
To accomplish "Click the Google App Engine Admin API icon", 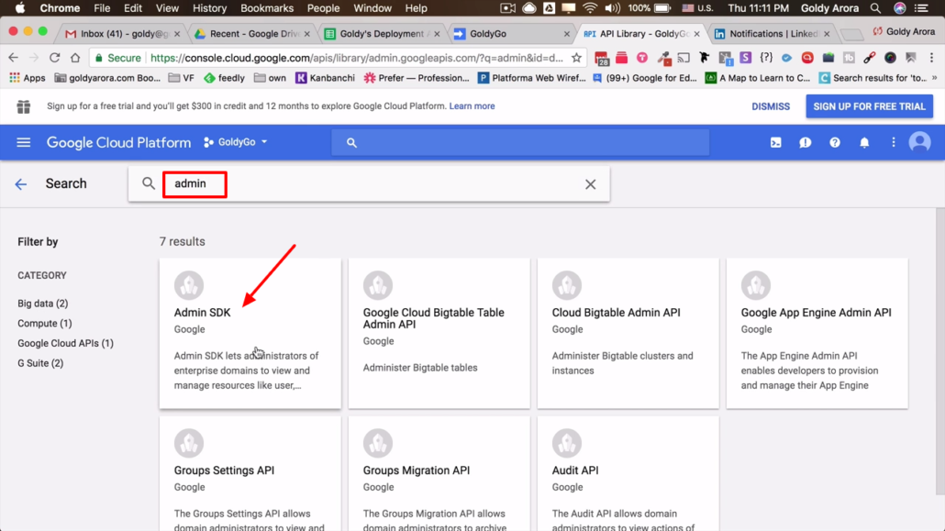I will [x=756, y=285].
